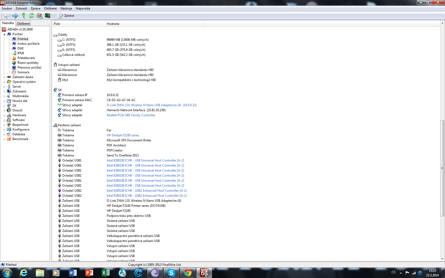Show hidden system tray icons
445x278 pixels.
pos(401,273)
